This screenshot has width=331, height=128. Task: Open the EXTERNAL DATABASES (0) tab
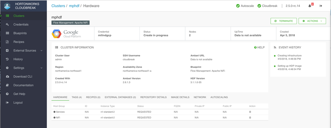coord(120,97)
